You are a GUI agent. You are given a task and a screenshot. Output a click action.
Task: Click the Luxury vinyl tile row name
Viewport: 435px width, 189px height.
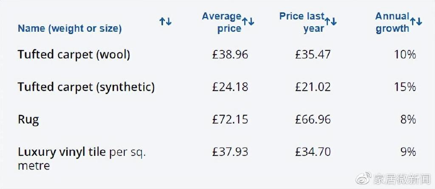pos(82,158)
